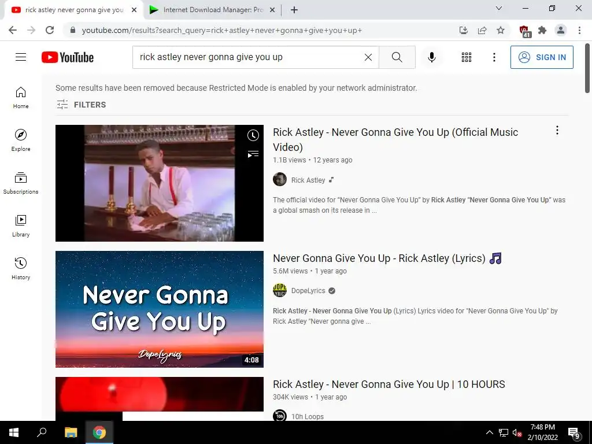Select the rick astley YouTube tab

[74, 10]
